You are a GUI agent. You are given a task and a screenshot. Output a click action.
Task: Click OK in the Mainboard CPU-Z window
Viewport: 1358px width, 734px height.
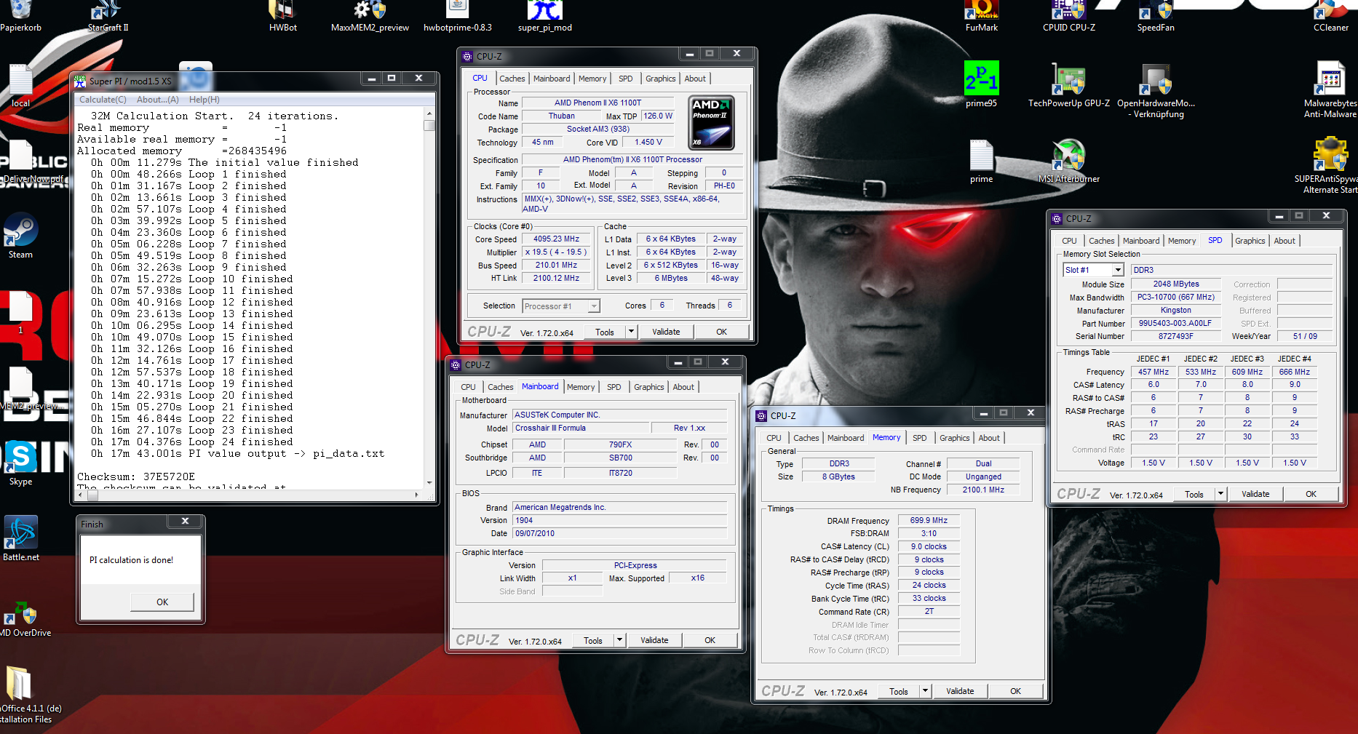tap(710, 640)
